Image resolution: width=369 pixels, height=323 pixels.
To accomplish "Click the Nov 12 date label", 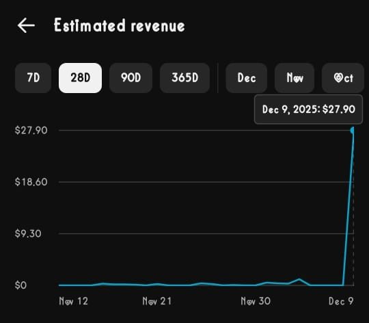I will point(73,301).
